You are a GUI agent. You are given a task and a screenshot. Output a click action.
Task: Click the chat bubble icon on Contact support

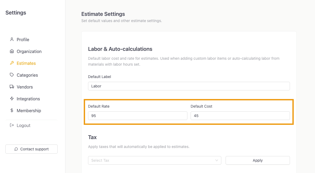16,149
